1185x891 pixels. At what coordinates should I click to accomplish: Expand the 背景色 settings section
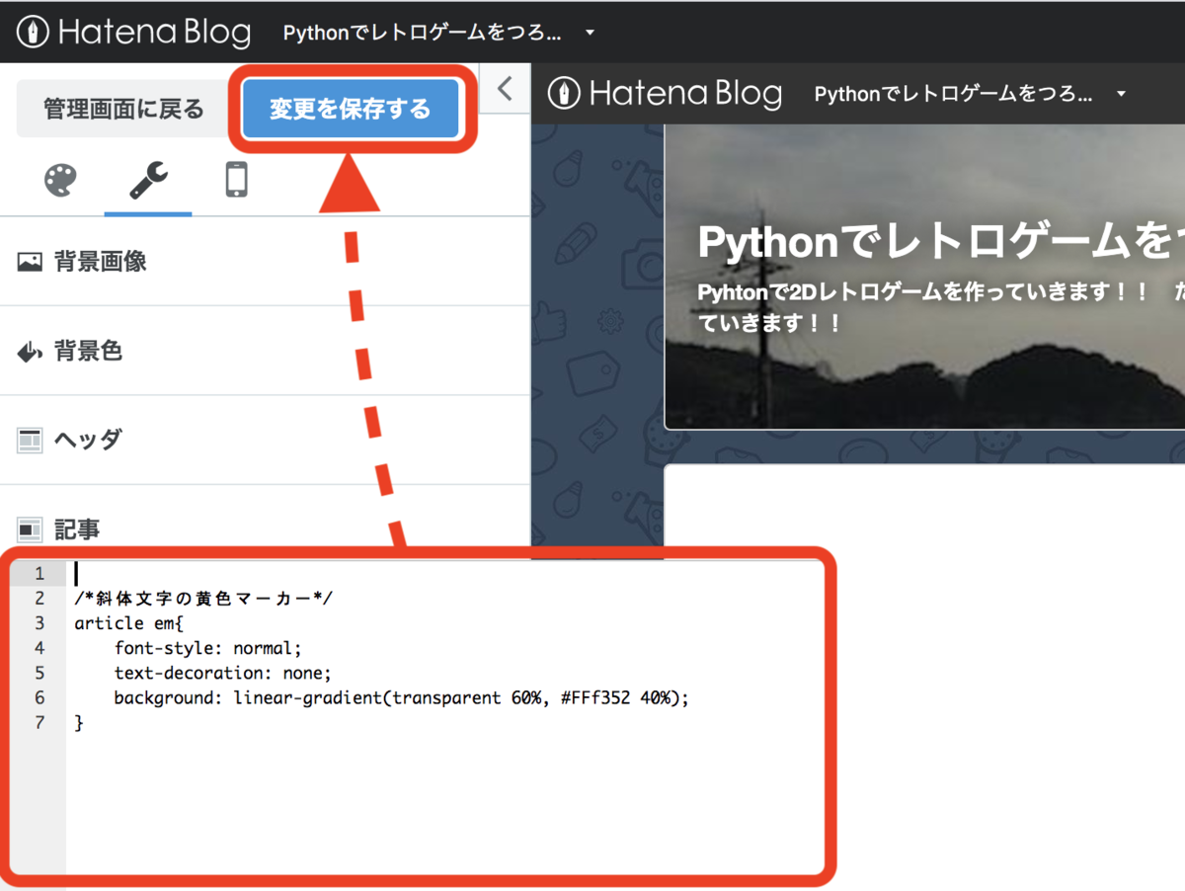coord(87,351)
